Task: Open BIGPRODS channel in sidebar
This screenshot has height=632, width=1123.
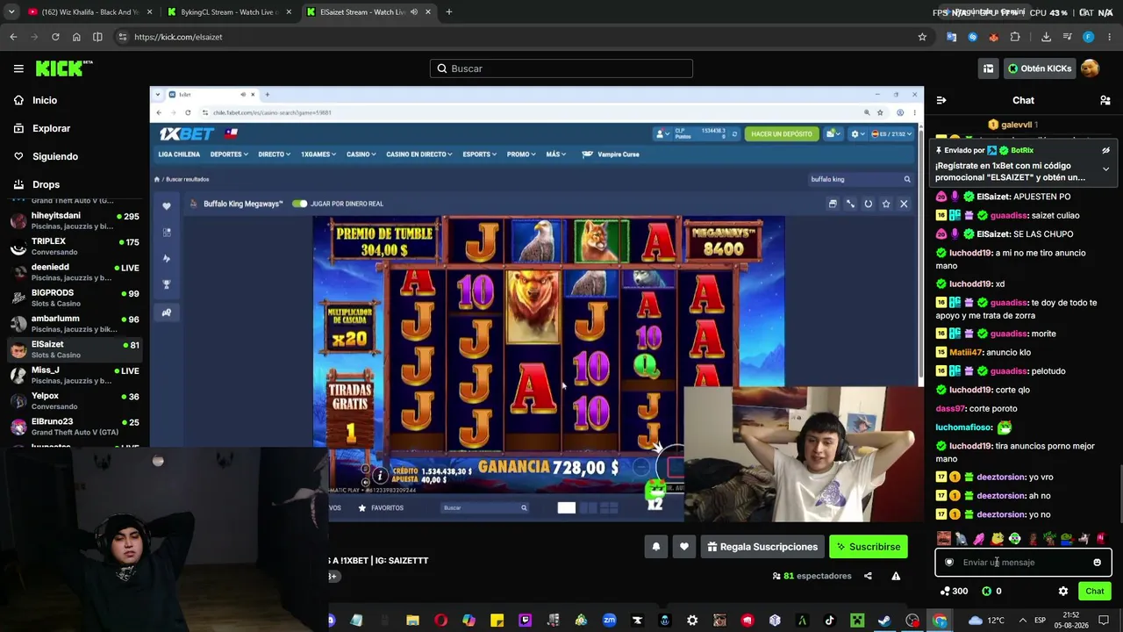Action: (75, 298)
